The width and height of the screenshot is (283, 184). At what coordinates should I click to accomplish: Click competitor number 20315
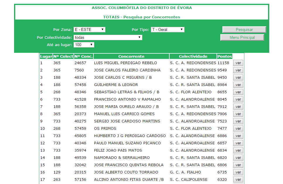point(80,172)
